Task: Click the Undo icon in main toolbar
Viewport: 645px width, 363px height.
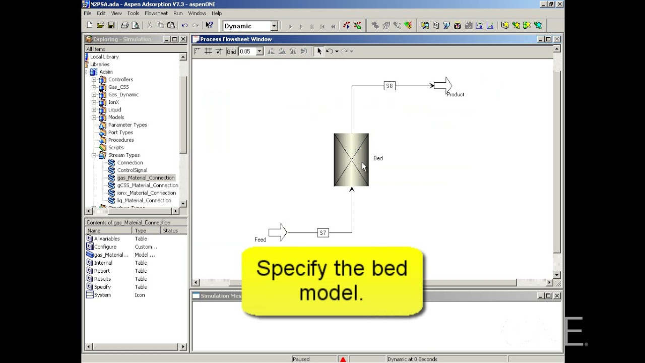Action: tap(184, 26)
